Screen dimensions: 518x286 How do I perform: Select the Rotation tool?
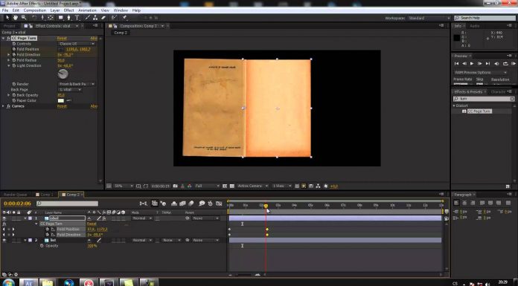34,18
